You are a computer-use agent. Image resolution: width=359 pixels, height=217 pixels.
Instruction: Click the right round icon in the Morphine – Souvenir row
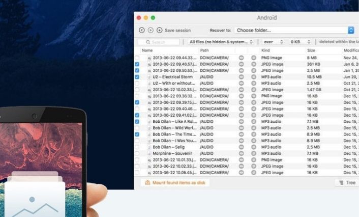tap(254, 153)
